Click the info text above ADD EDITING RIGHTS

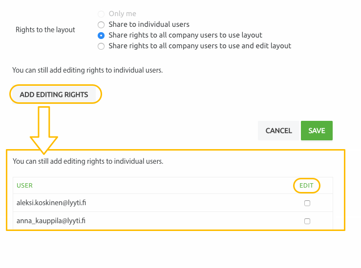click(x=87, y=70)
